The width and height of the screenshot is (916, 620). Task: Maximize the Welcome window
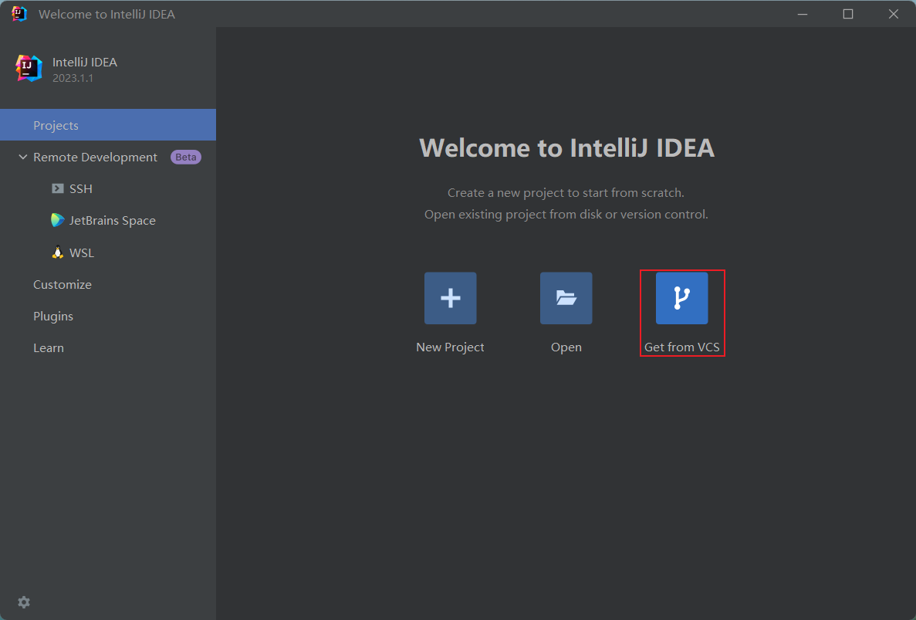coord(848,14)
